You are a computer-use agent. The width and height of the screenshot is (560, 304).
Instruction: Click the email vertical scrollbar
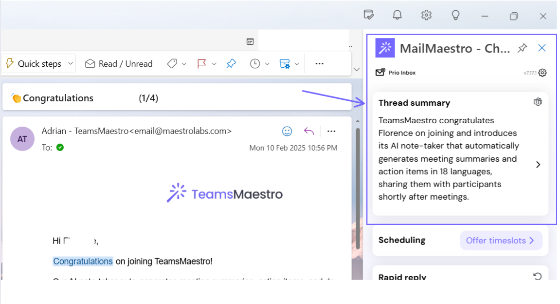358,188
